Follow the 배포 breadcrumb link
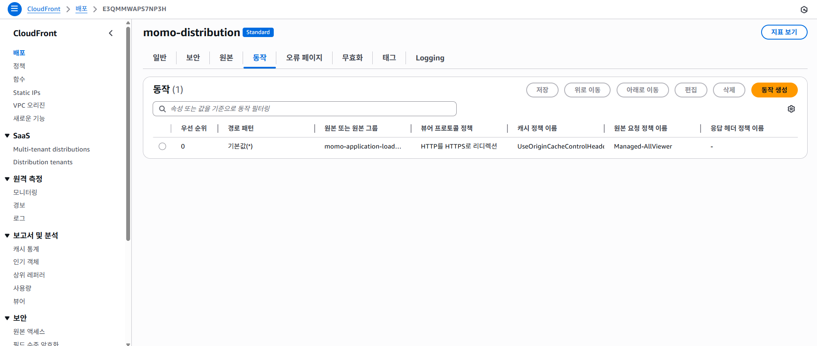 tap(81, 9)
